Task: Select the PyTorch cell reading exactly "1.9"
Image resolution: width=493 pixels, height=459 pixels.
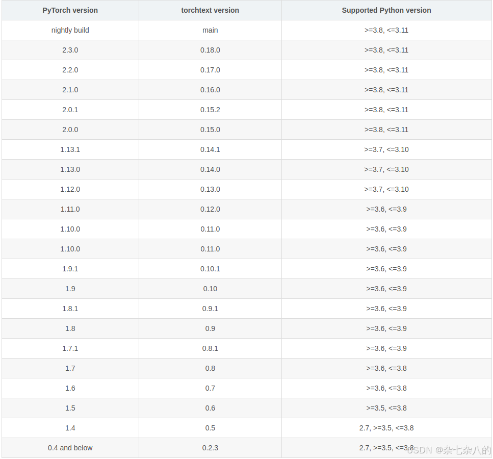Action: tap(70, 289)
